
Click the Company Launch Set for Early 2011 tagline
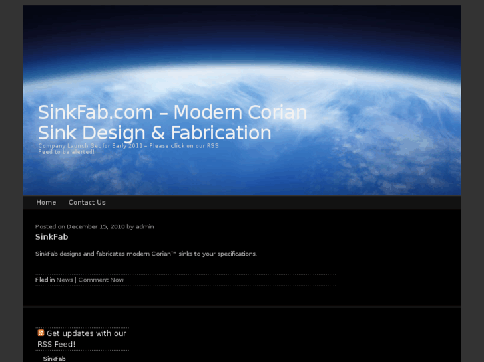pos(128,149)
